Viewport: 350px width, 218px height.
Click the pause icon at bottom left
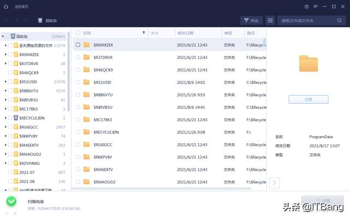tap(7, 213)
